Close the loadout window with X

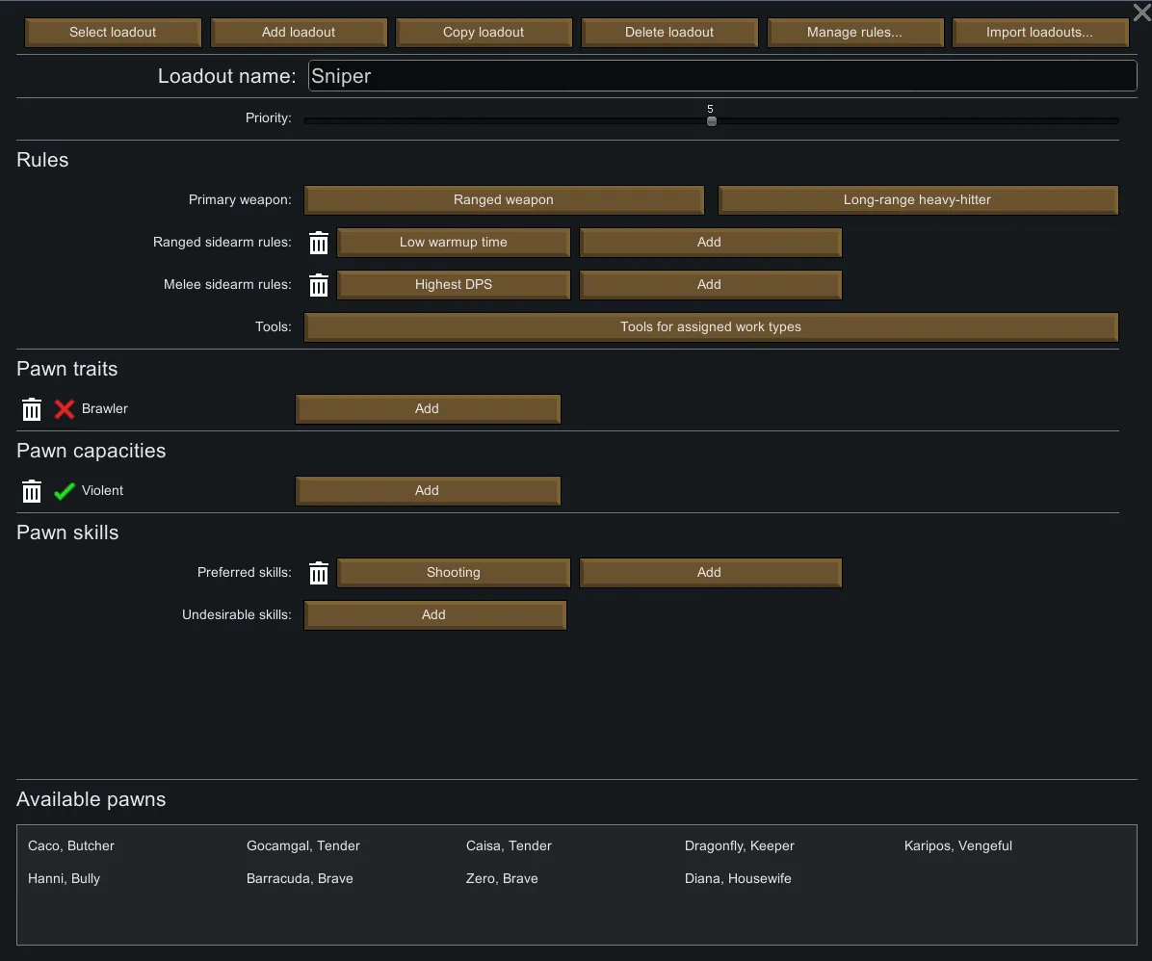[1140, 12]
